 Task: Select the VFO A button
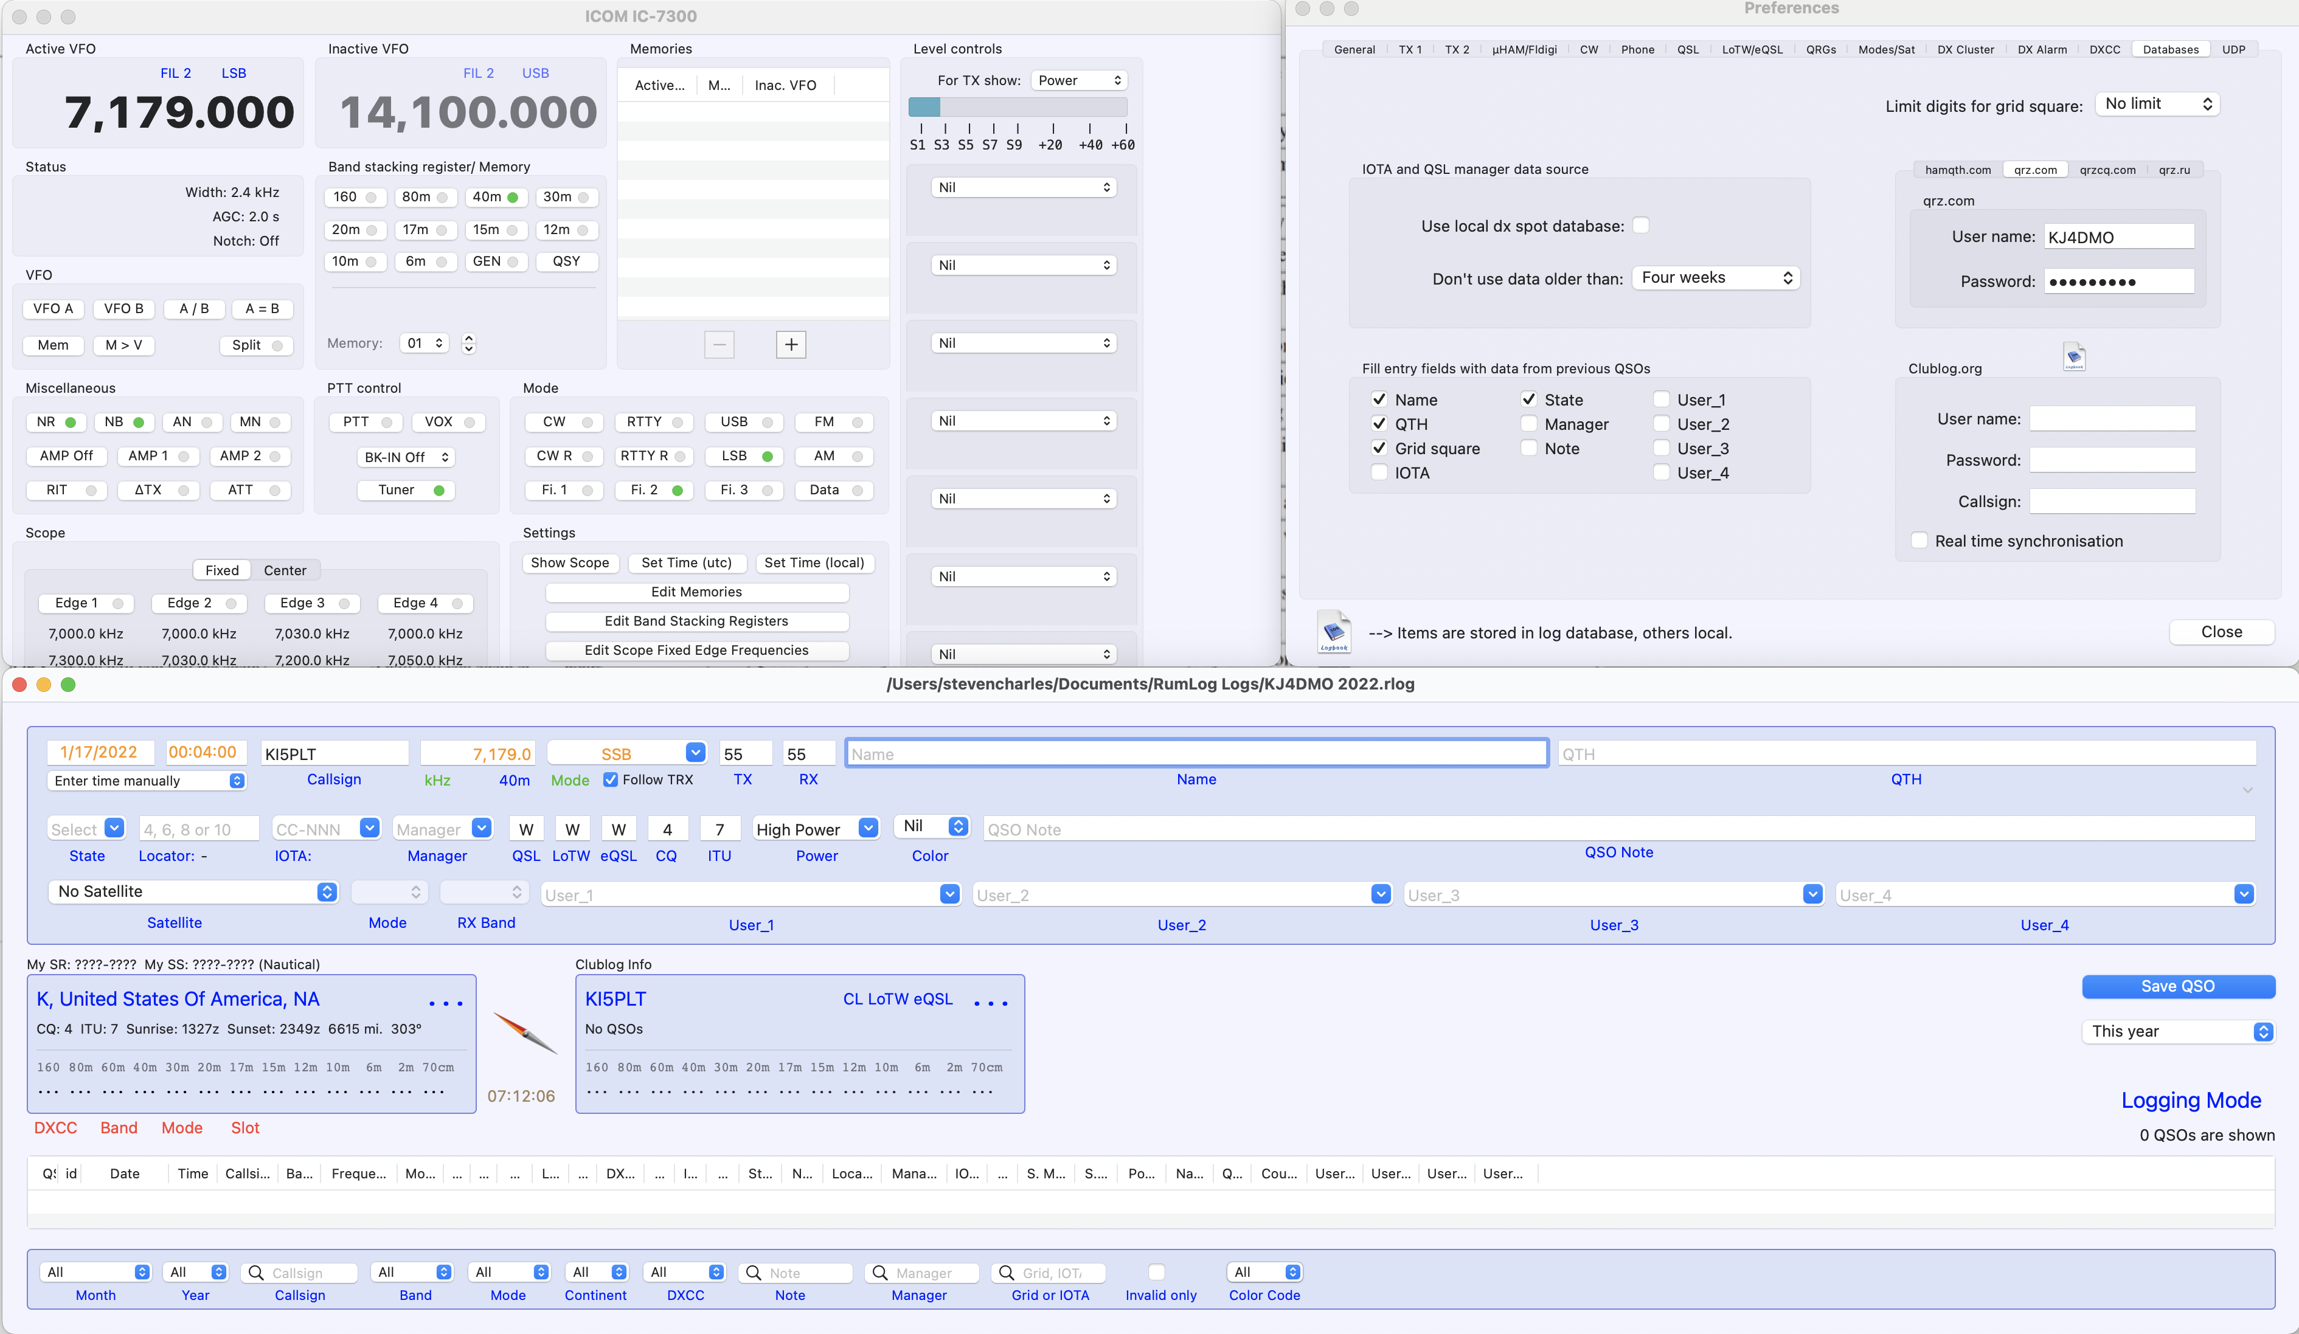click(53, 308)
